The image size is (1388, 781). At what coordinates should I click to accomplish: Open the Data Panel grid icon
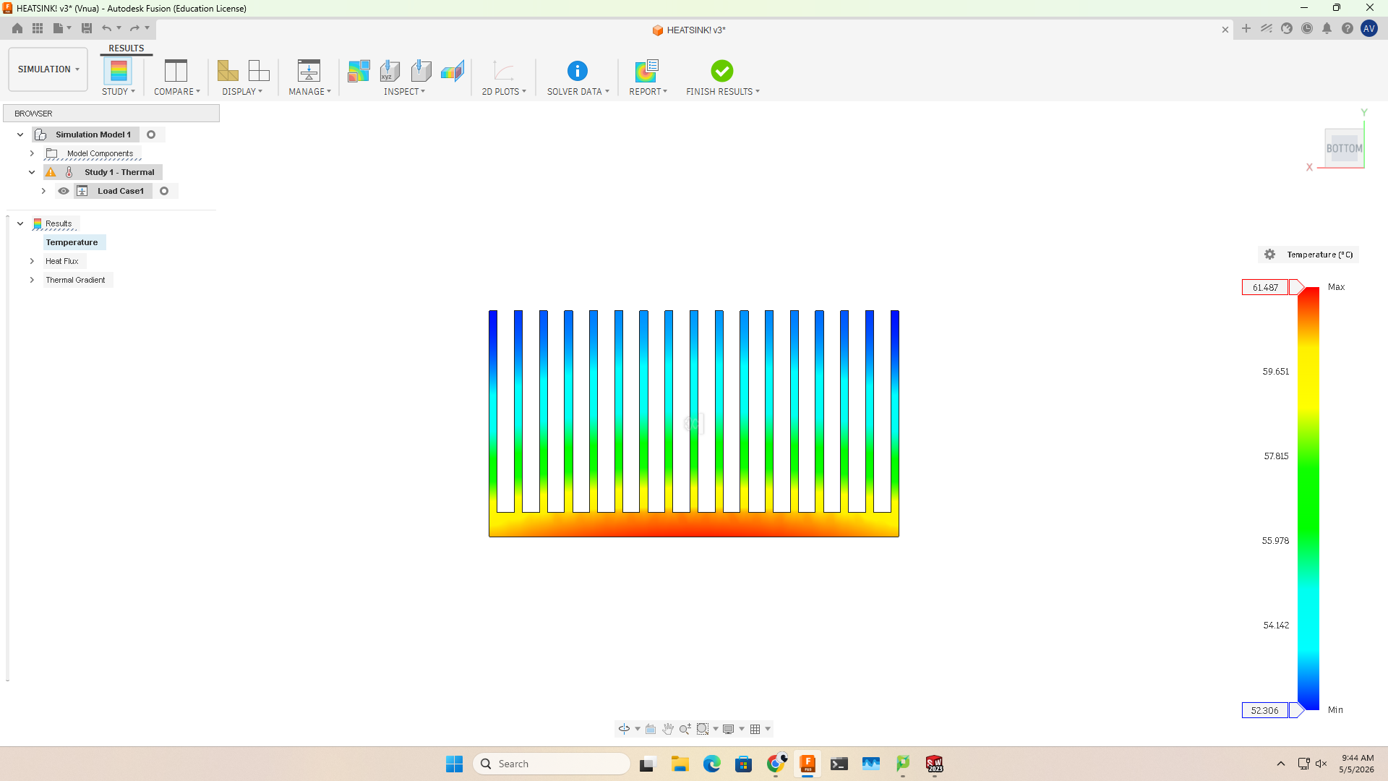pos(38,28)
